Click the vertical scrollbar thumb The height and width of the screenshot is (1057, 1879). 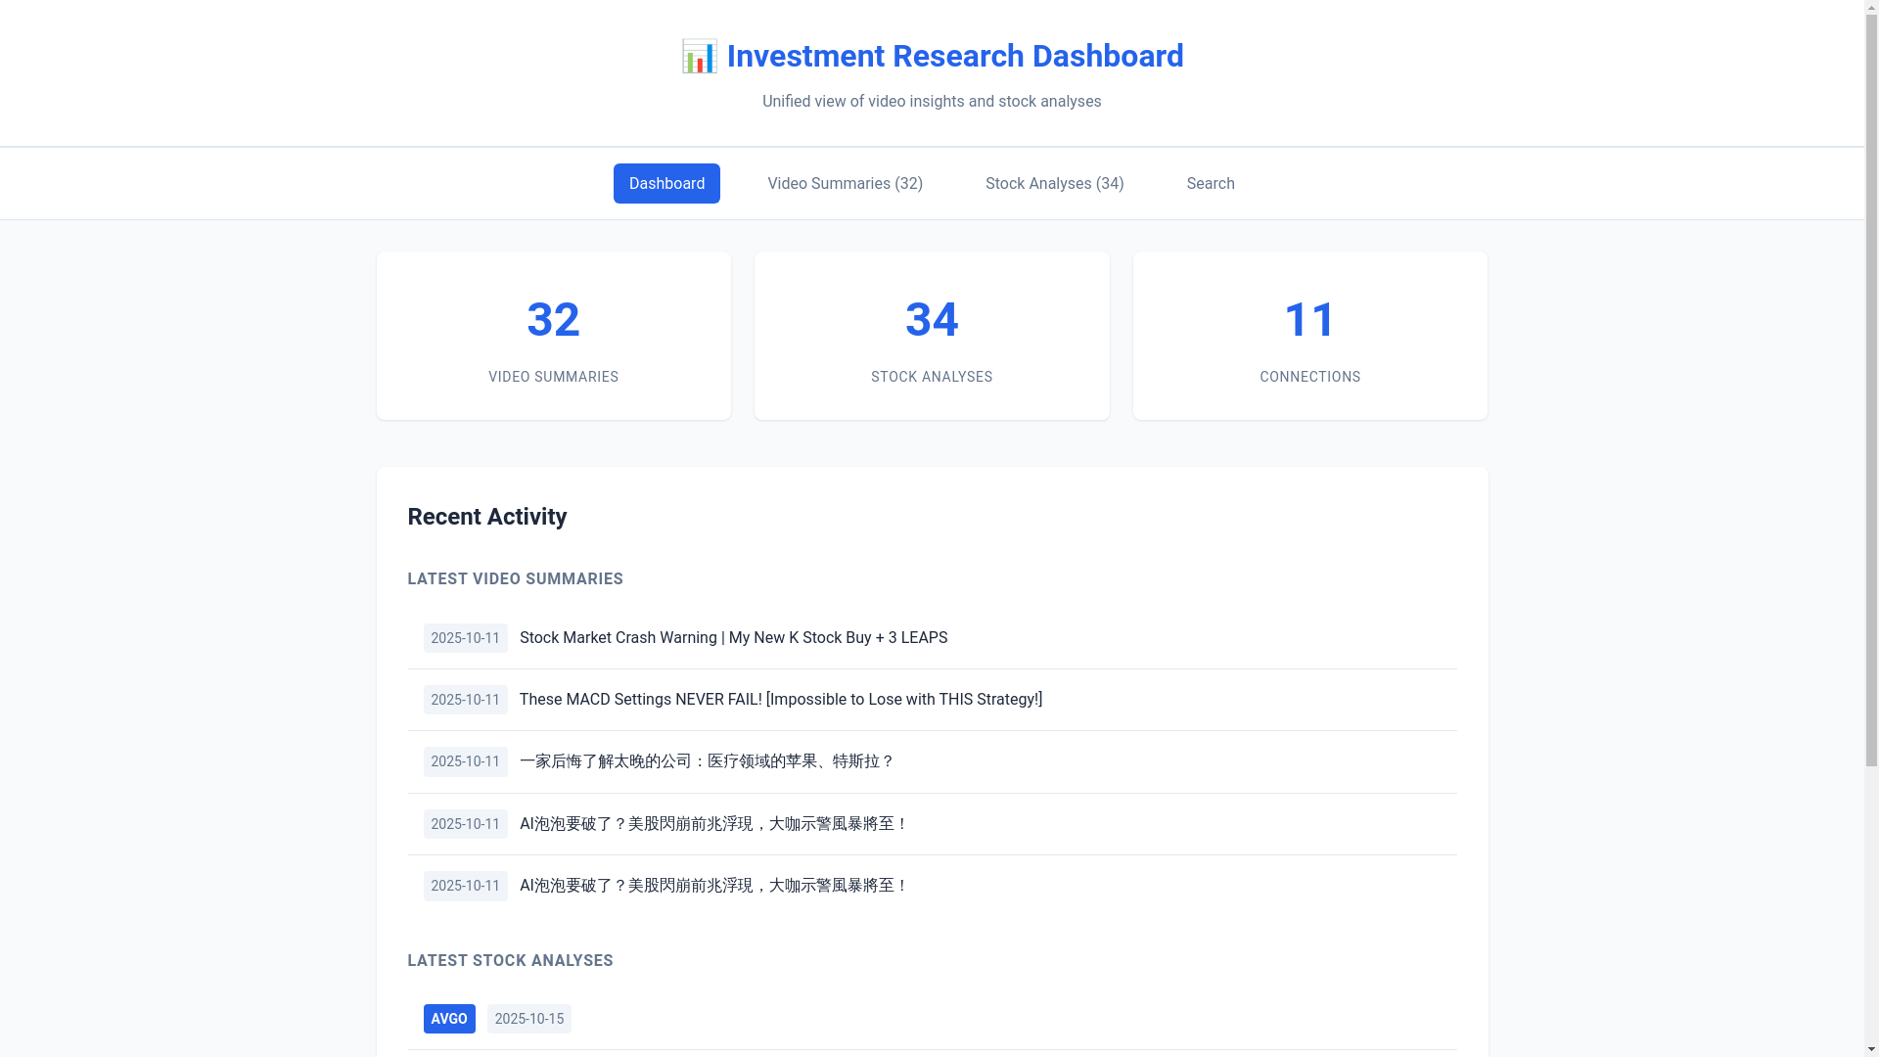[1871, 391]
